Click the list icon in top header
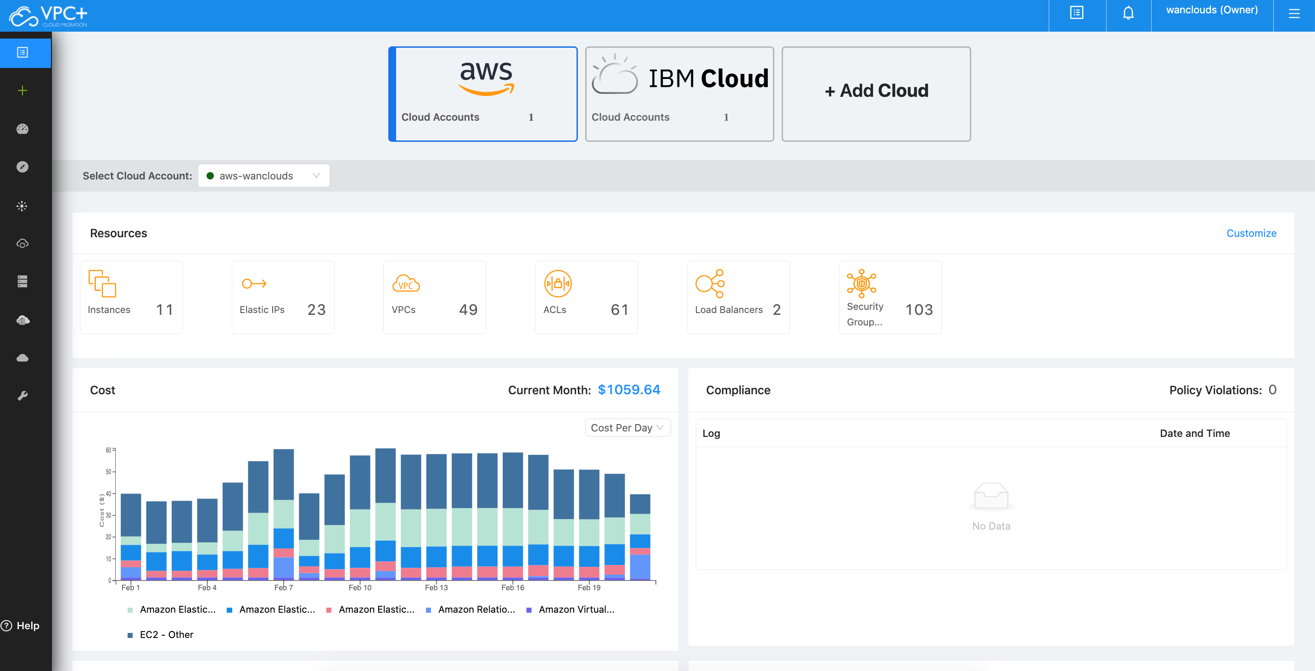 pos(1077,13)
